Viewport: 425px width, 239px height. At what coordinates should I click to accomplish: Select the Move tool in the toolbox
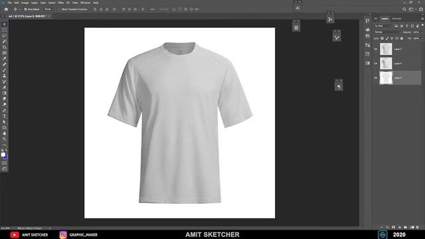(x=5, y=24)
